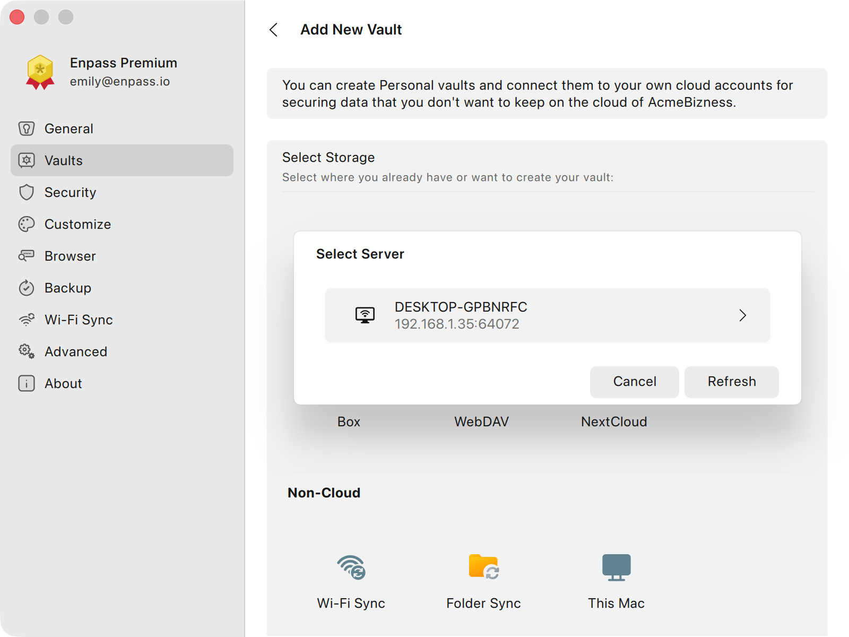849x637 pixels.
Task: Open the Security settings tab
Action: click(122, 192)
